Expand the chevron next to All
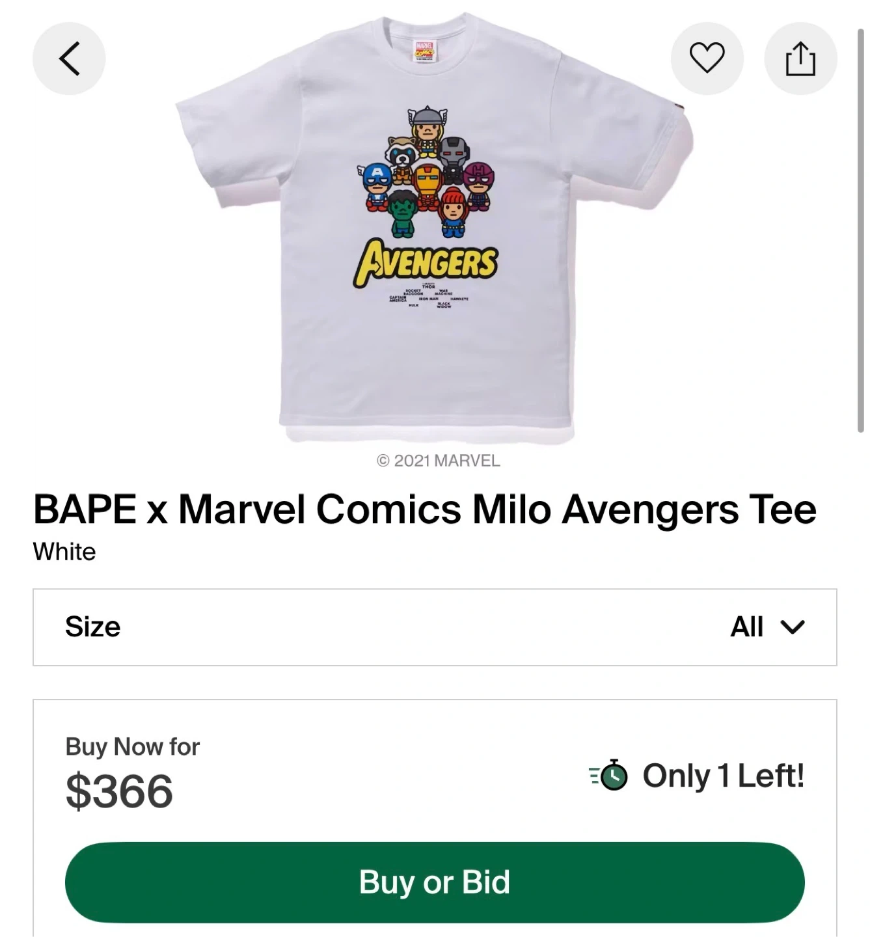This screenshot has width=870, height=937. tap(793, 627)
